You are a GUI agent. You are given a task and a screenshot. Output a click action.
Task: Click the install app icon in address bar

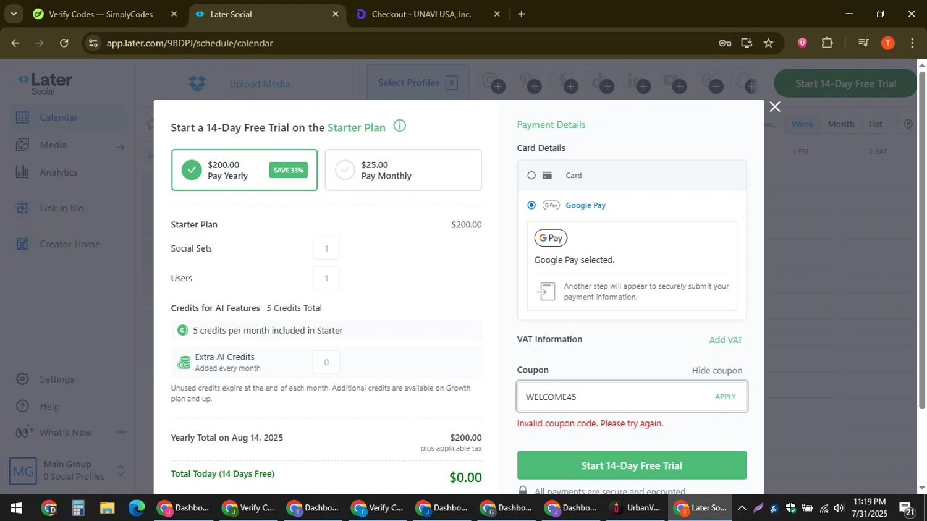click(747, 43)
